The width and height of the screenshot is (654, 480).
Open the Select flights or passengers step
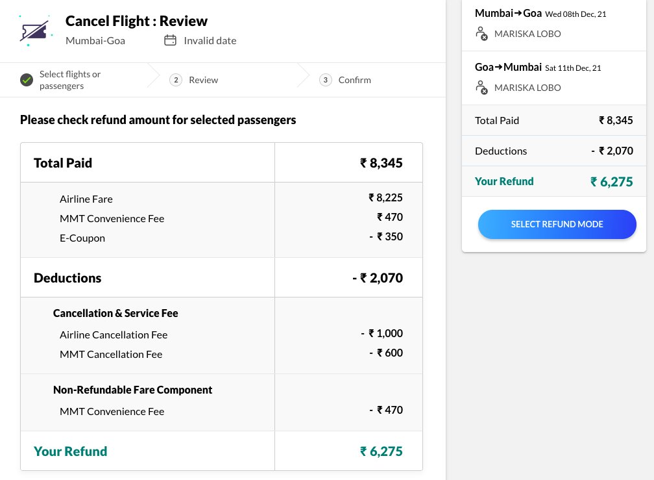(70, 80)
